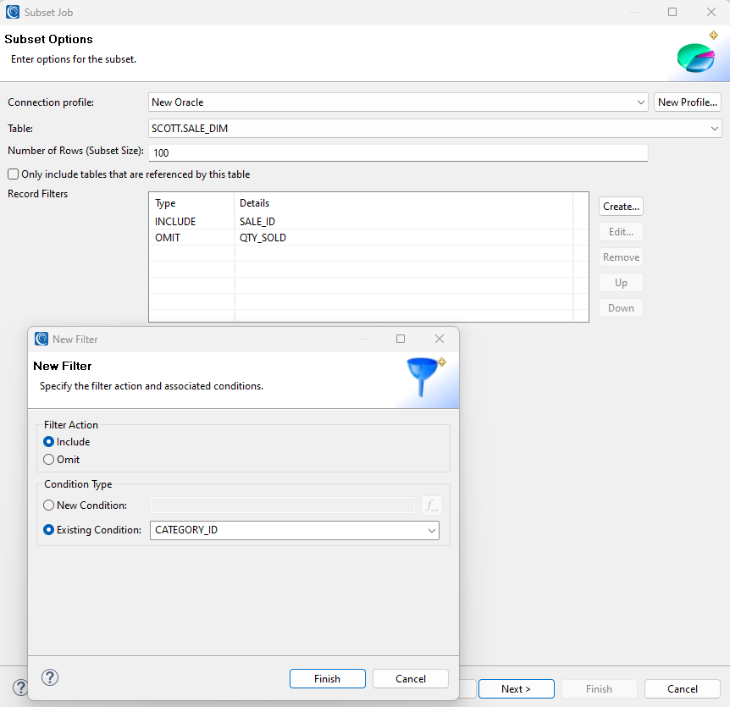Choose the Existing Condition radio option

(48, 530)
